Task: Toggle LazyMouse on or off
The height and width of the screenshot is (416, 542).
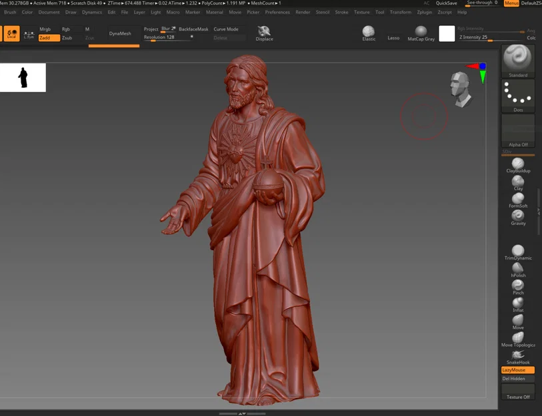Action: 517,369
